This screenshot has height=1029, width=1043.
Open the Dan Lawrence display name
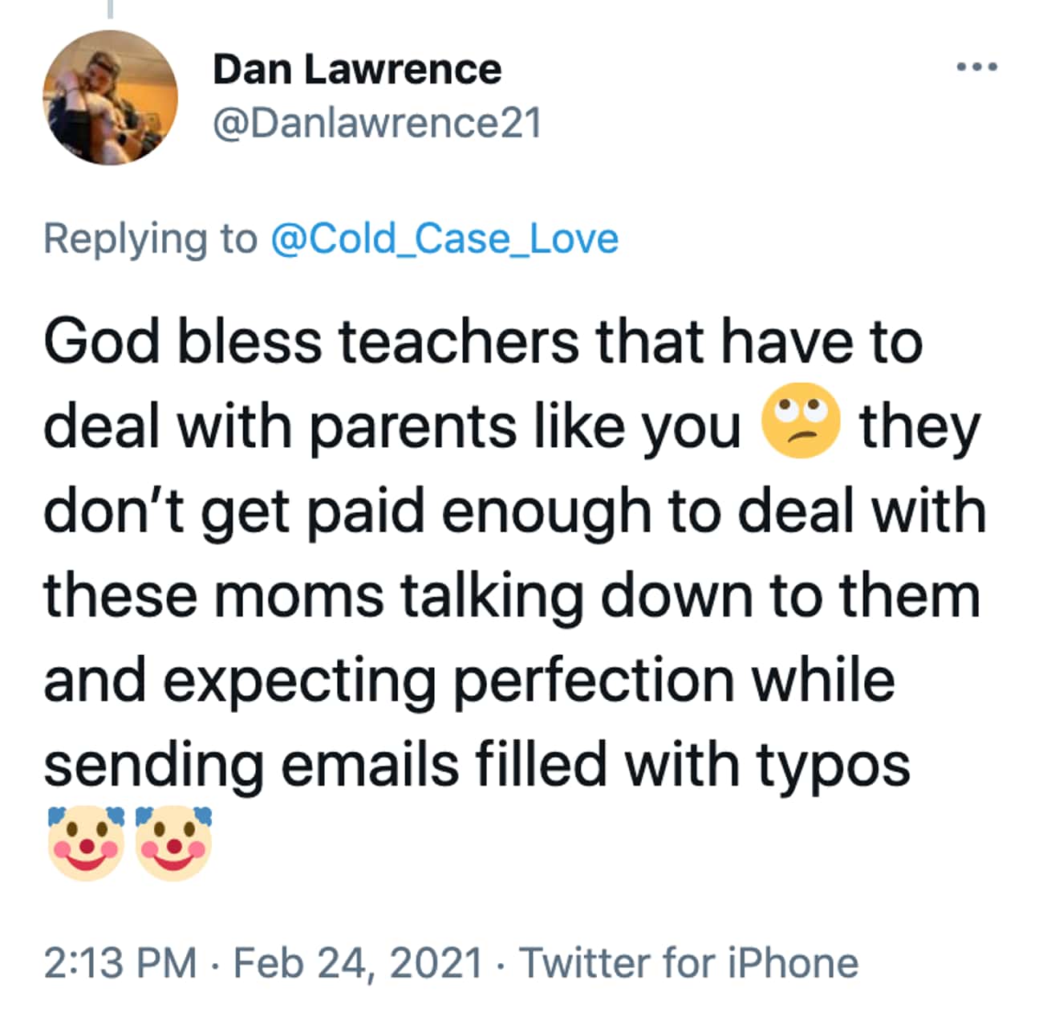click(357, 70)
